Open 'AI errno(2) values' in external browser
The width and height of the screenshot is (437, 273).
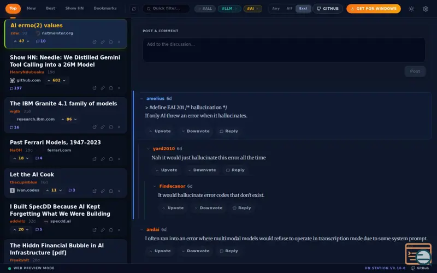pyautogui.click(x=95, y=42)
